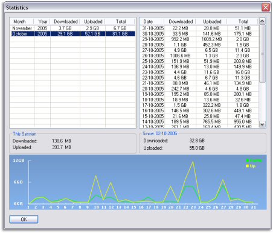273x233 pixels.
Task: Click This Session uploaded 393.7 MB value
Action: pyautogui.click(x=62, y=147)
